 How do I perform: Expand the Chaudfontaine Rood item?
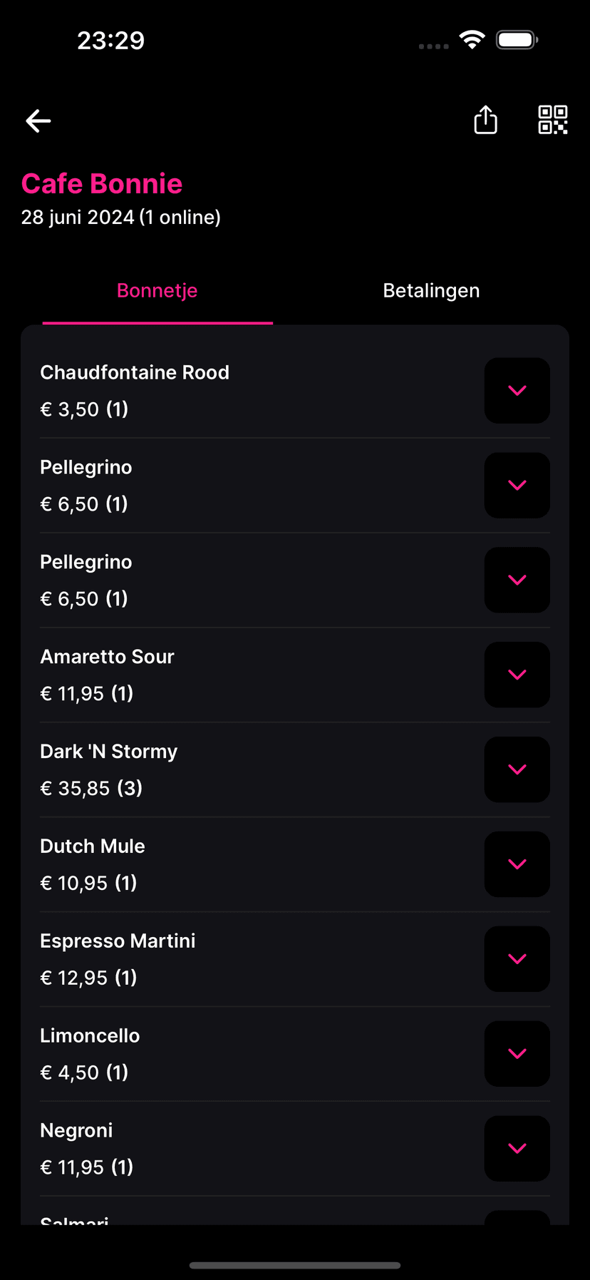pos(517,391)
